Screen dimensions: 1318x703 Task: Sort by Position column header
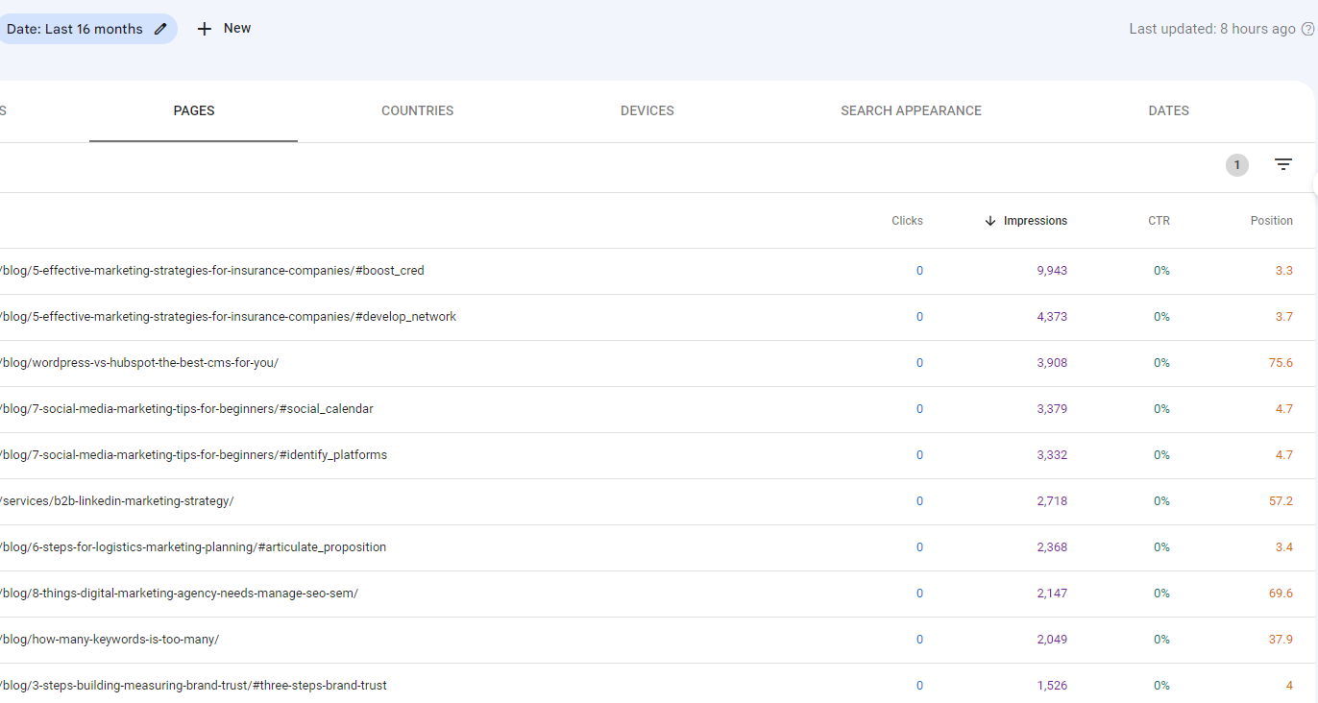1272,221
